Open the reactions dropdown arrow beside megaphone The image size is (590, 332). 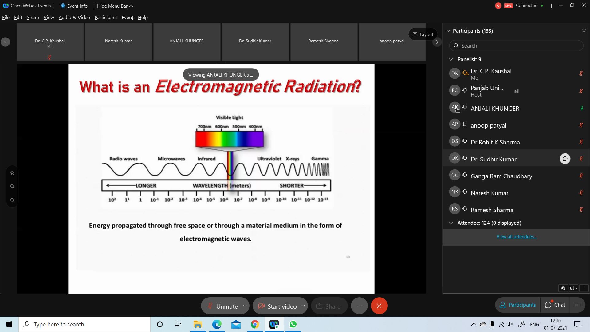click(x=576, y=288)
